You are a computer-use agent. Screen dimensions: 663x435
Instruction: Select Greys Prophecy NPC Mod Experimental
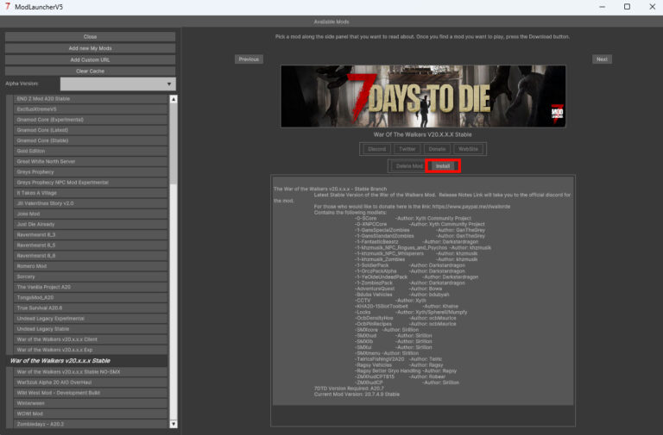(91, 183)
